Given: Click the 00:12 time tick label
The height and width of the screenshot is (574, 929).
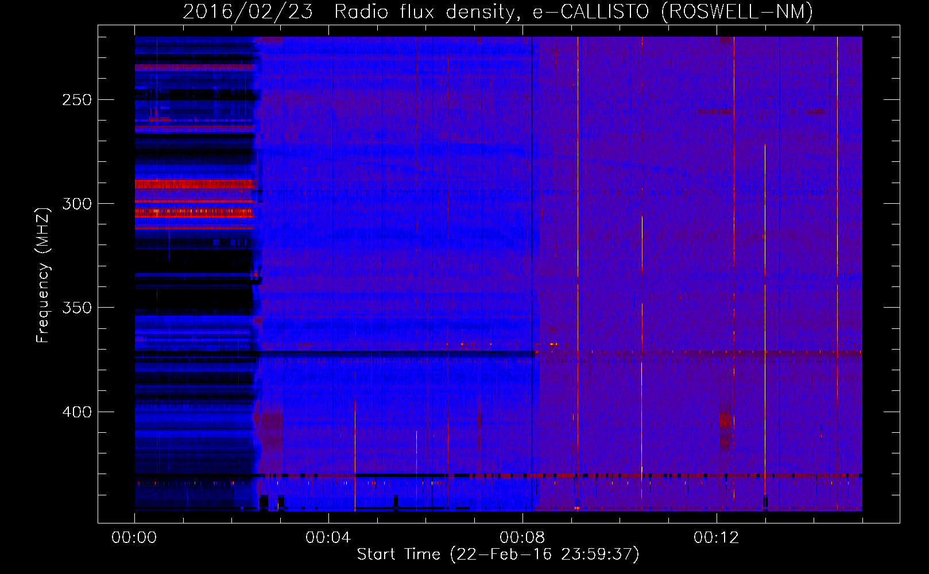Looking at the screenshot, I should [717, 538].
